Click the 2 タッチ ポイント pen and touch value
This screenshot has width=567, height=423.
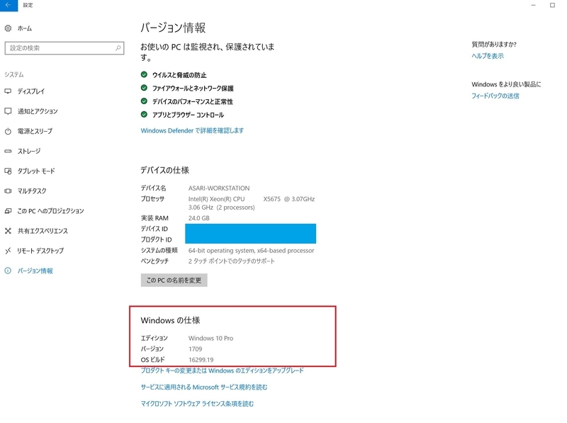(232, 261)
